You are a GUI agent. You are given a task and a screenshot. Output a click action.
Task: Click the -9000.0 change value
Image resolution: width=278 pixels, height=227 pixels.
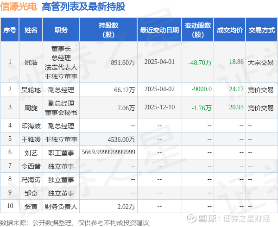pyautogui.click(x=202, y=89)
